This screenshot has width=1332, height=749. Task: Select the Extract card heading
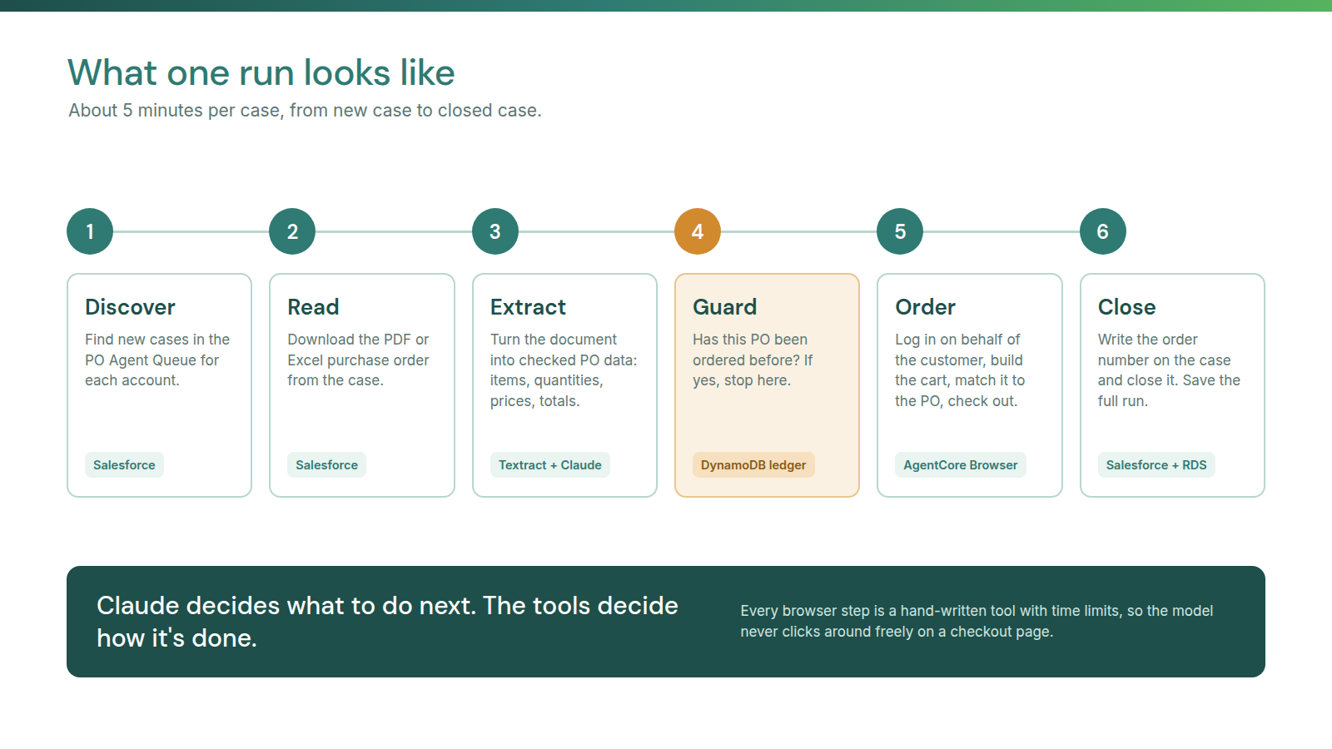pos(528,307)
